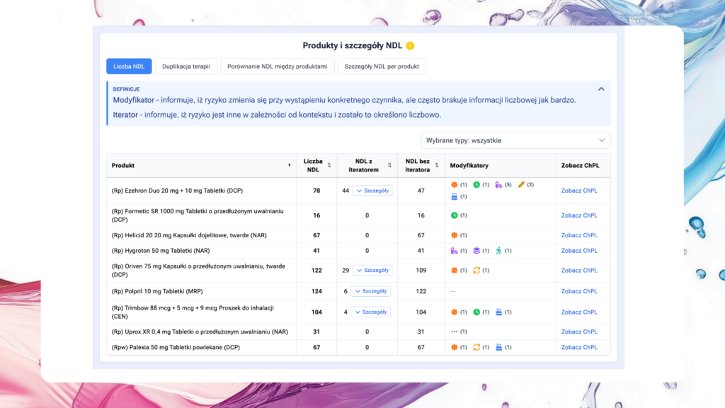
Task: Open the 'Wybrane typy: wszystkie' dropdown
Action: pyautogui.click(x=515, y=140)
